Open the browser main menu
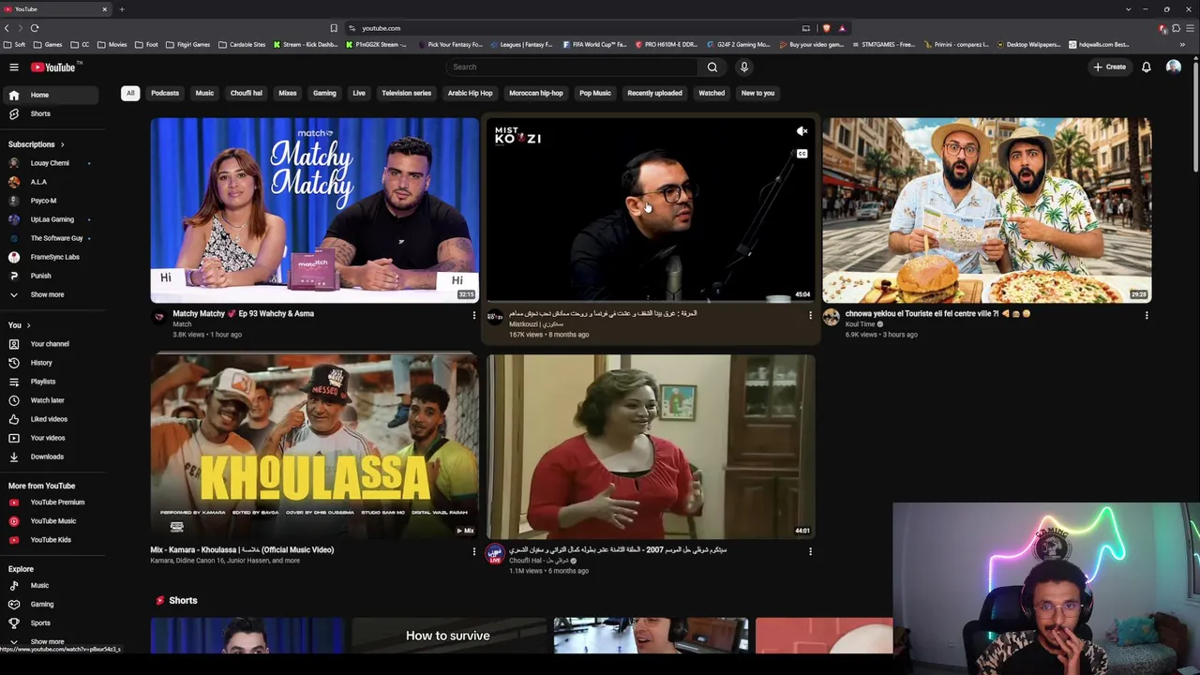This screenshot has height=675, width=1200. [x=1190, y=28]
